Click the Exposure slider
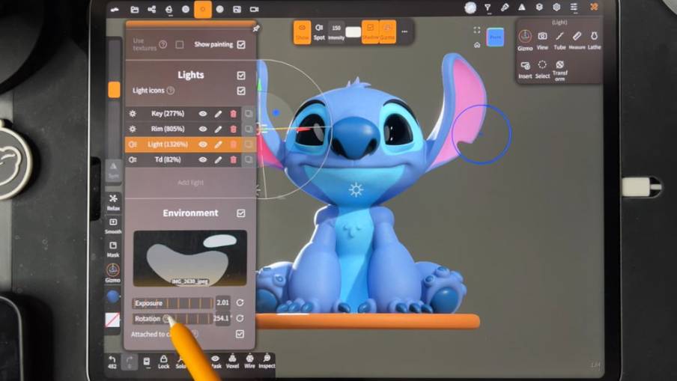677x381 pixels. [x=173, y=303]
